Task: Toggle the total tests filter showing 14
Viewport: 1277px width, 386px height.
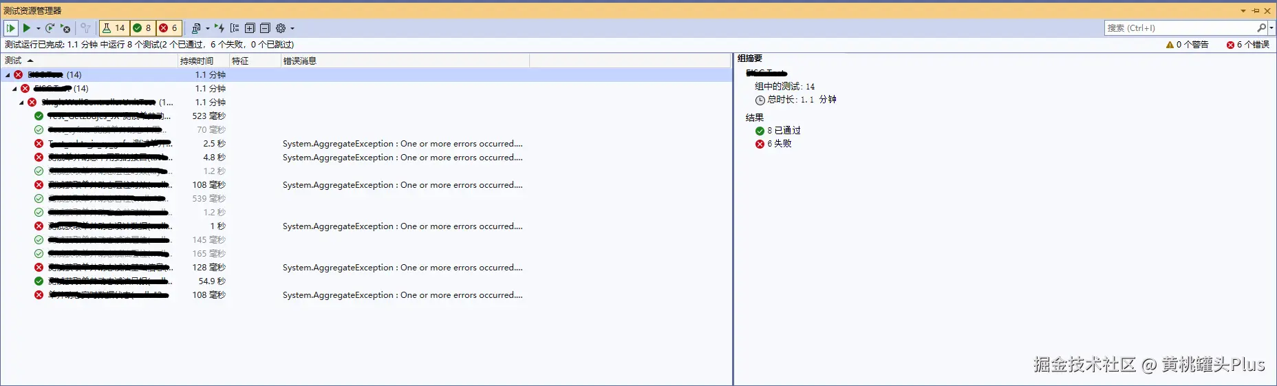Action: point(114,28)
